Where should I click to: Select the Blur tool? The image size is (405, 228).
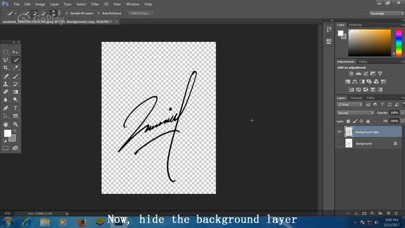[x=6, y=99]
